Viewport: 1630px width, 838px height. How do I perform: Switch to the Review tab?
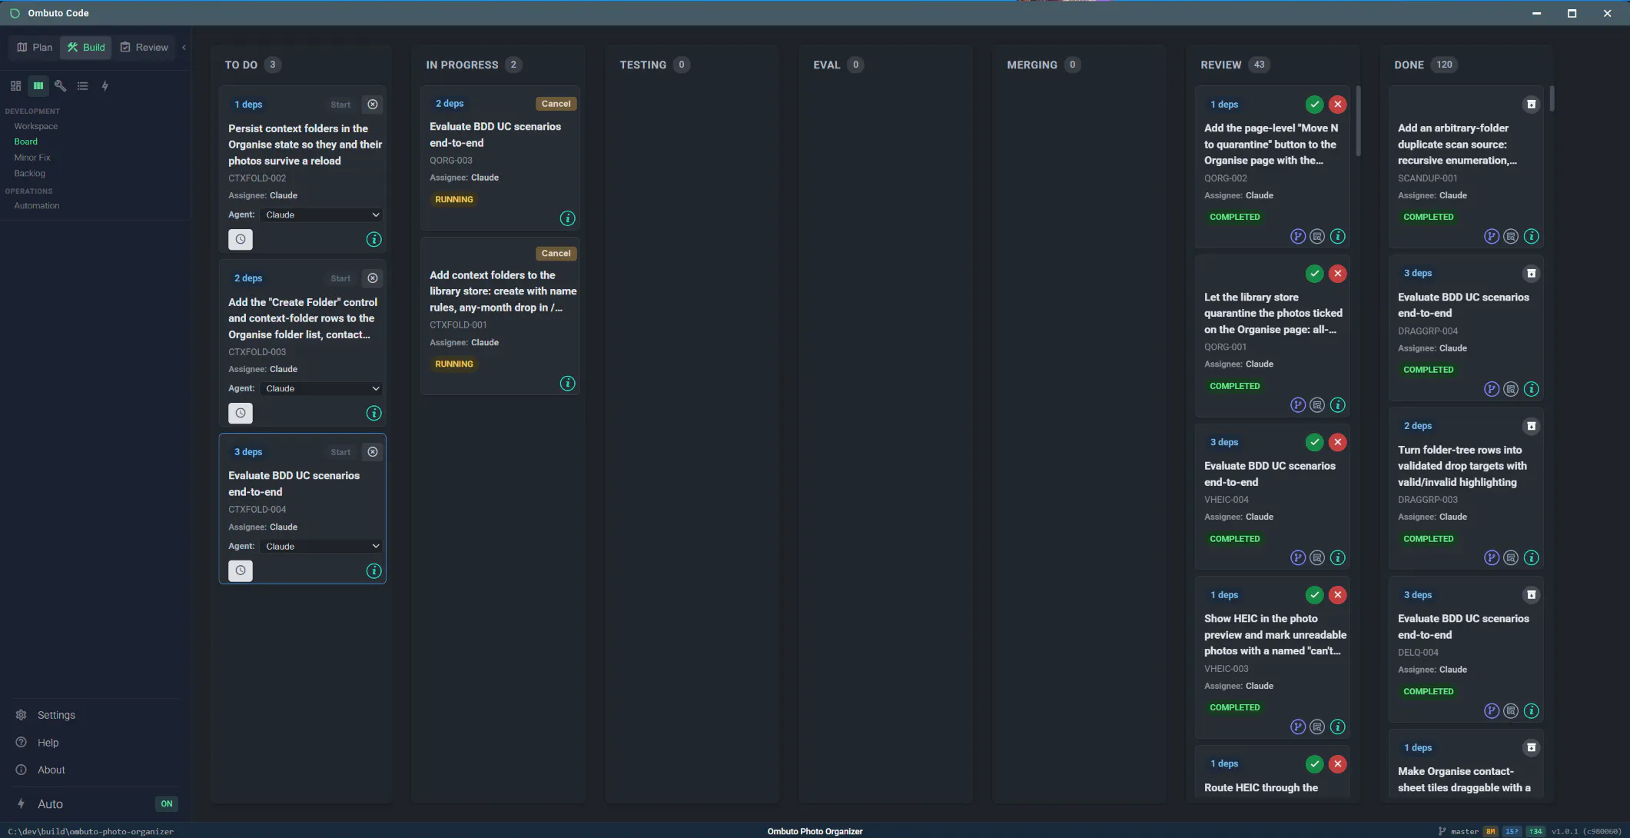click(x=144, y=48)
